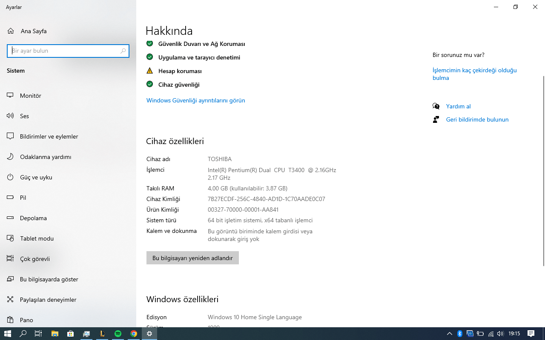This screenshot has height=340, width=545.
Task: Click the Yardım al link
Action: point(458,106)
